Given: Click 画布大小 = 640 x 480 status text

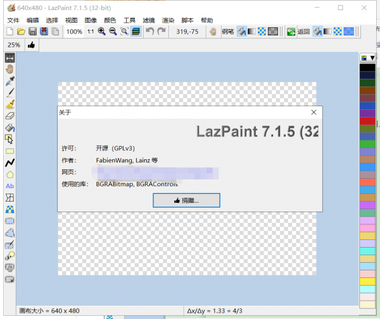Looking at the screenshot, I should [x=49, y=311].
